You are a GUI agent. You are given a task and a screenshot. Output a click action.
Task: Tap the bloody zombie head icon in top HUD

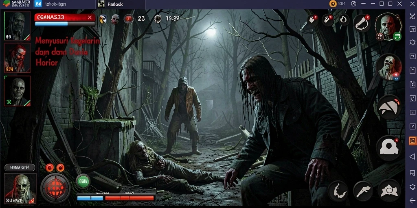click(115, 19)
